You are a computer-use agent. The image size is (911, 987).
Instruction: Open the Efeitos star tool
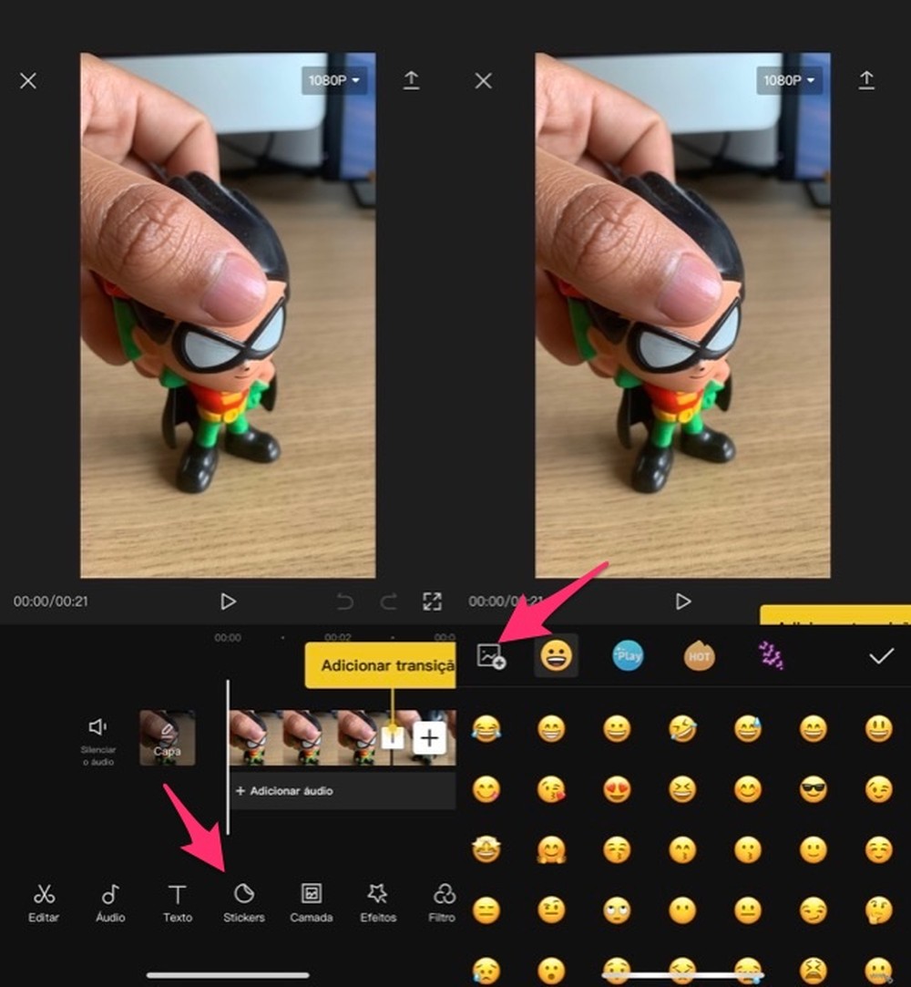tap(378, 902)
